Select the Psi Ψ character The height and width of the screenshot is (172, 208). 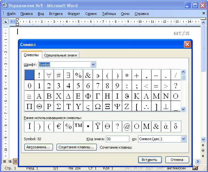(117, 106)
